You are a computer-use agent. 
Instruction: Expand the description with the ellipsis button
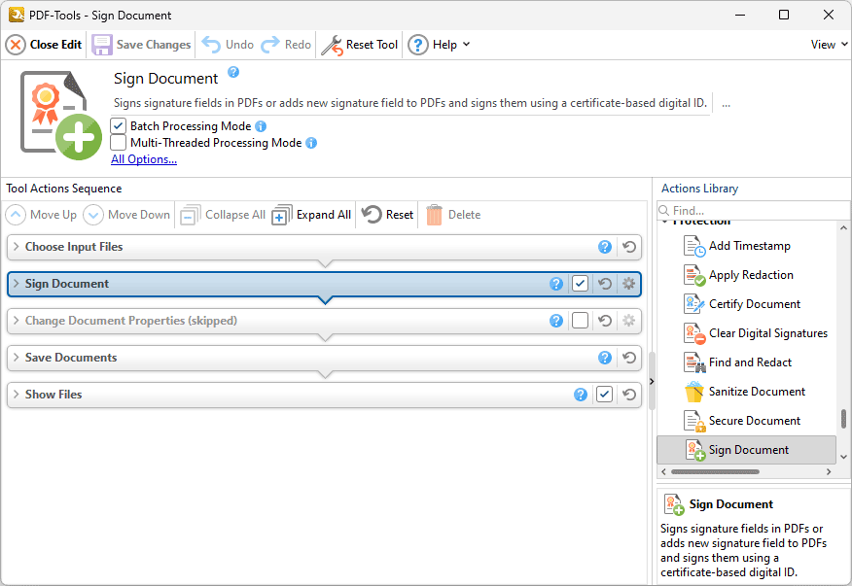coord(726,103)
